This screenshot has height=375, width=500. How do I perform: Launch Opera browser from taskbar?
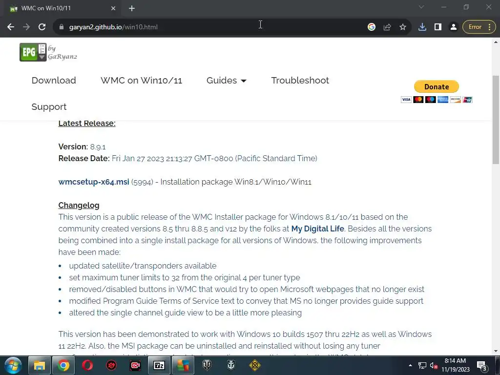click(x=87, y=365)
